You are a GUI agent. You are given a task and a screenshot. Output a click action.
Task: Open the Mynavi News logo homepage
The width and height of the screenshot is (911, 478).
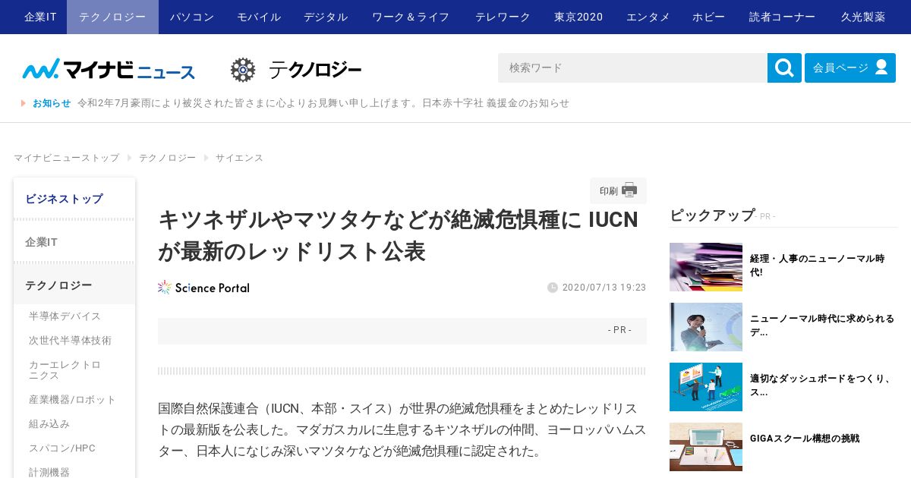tap(109, 69)
